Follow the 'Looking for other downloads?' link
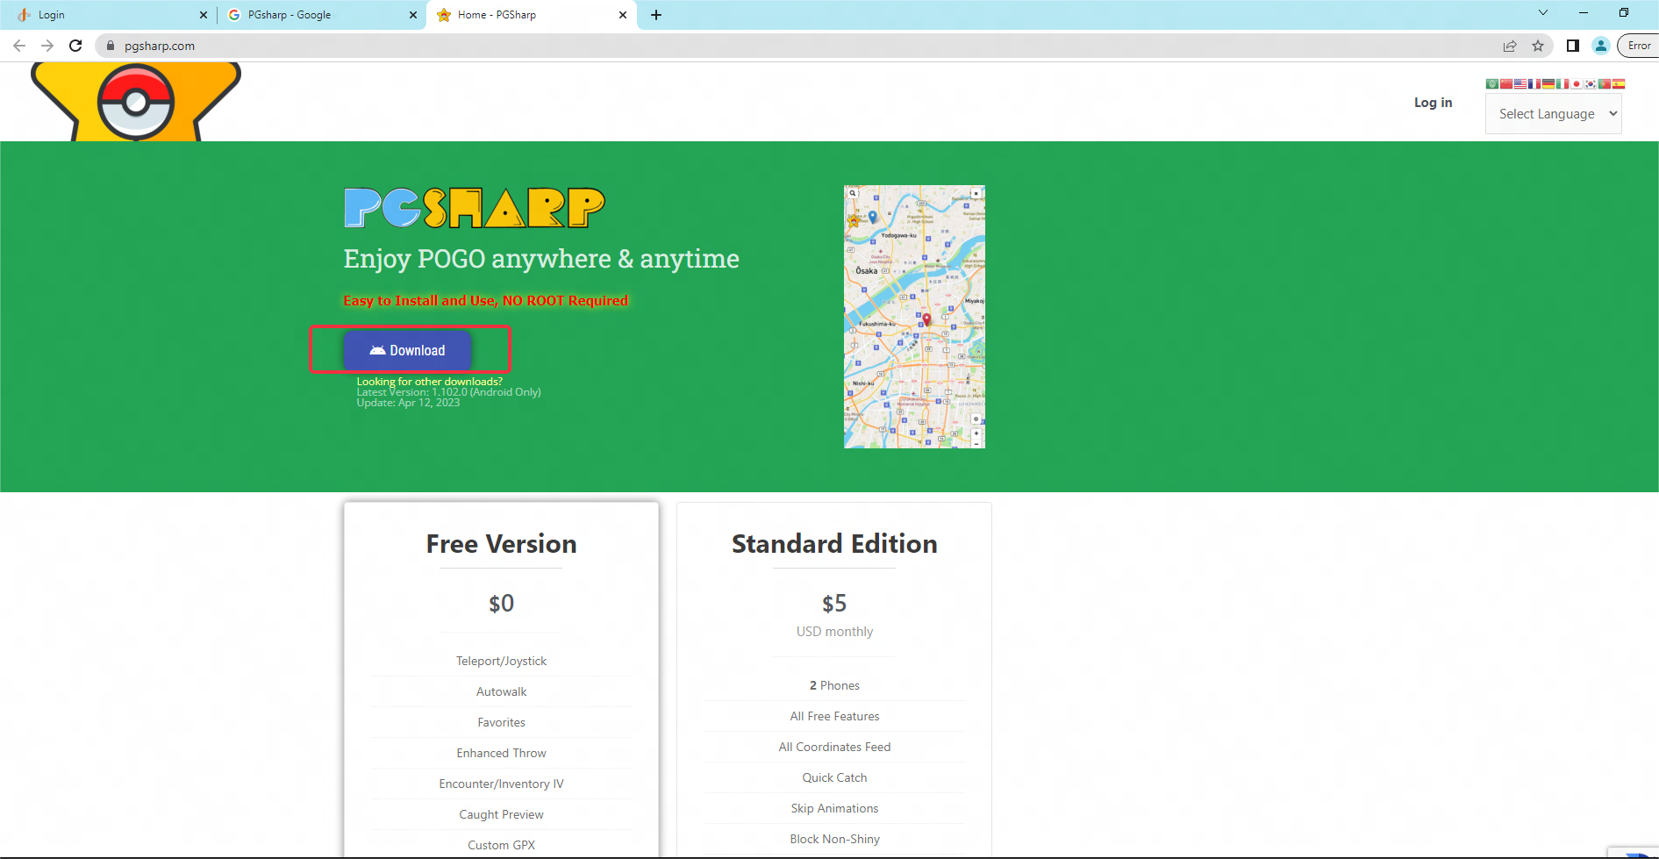The image size is (1659, 859). click(429, 382)
